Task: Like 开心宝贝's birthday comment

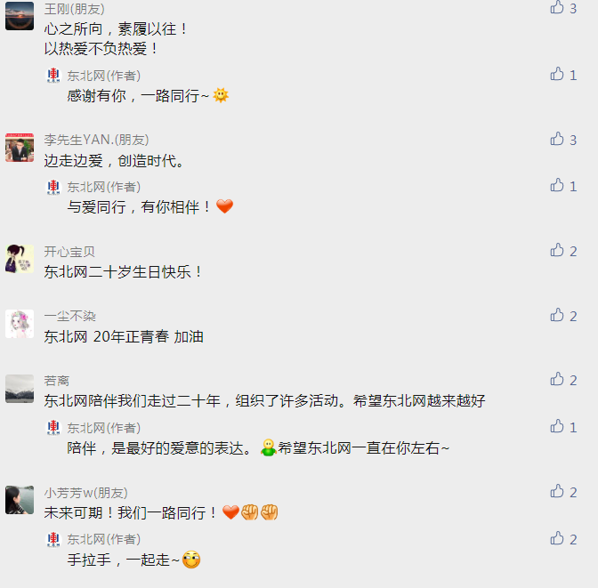Action: [557, 250]
